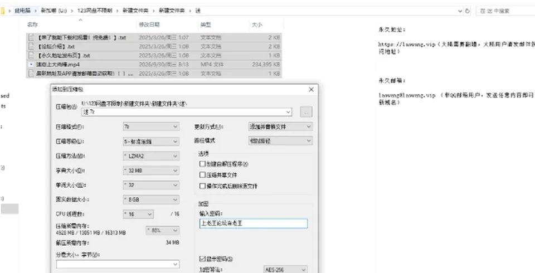Go to 123网盘不限制 in the breadcrumb
The height and width of the screenshot is (273, 535).
click(x=95, y=11)
